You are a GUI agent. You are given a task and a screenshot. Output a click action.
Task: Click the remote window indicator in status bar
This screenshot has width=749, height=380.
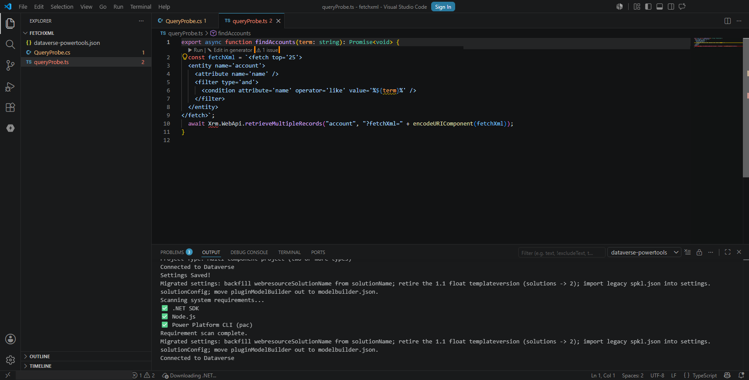pos(8,375)
